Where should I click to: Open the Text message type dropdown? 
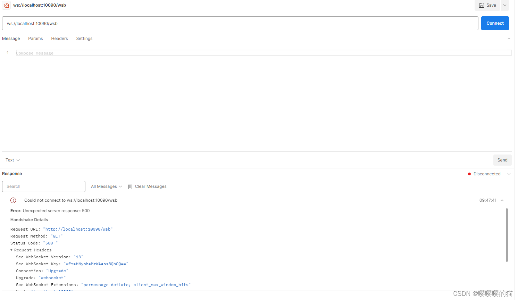pos(12,160)
